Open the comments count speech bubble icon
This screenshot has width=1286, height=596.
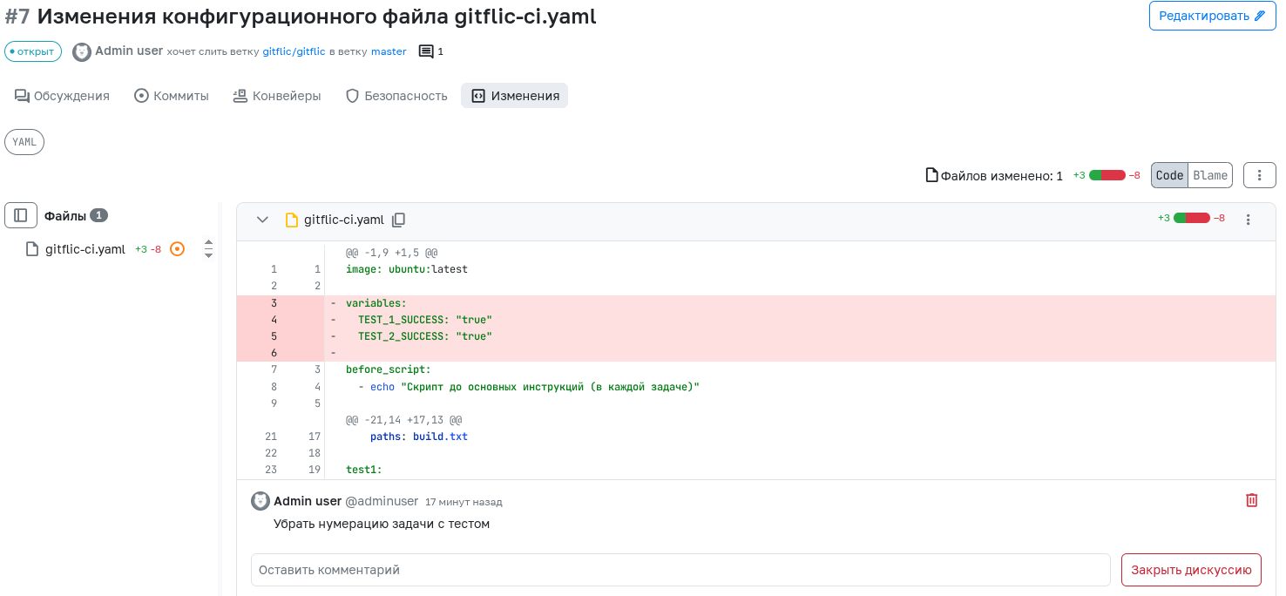tap(426, 51)
